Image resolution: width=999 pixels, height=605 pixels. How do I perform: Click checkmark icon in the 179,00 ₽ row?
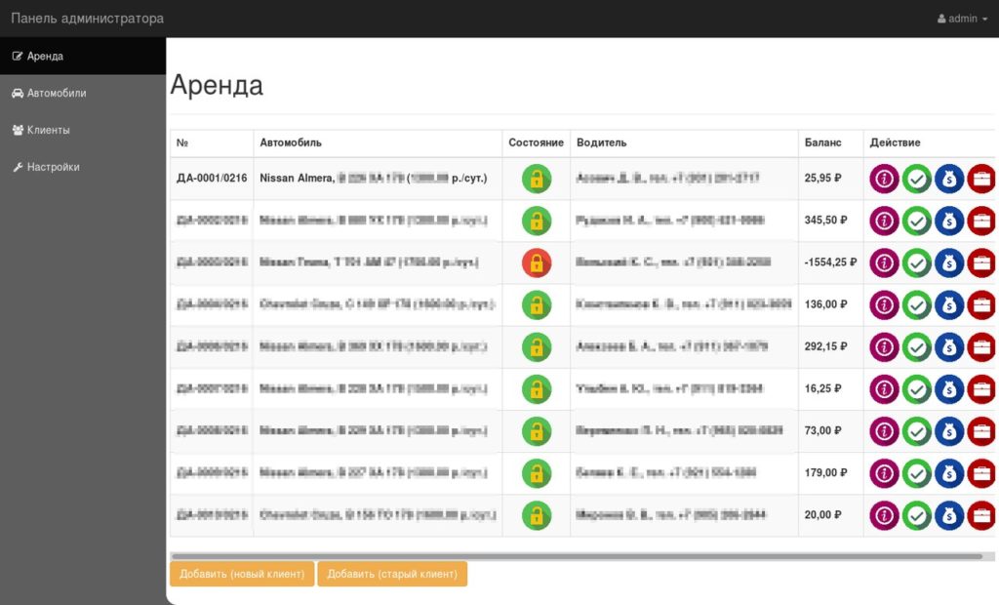(x=917, y=473)
